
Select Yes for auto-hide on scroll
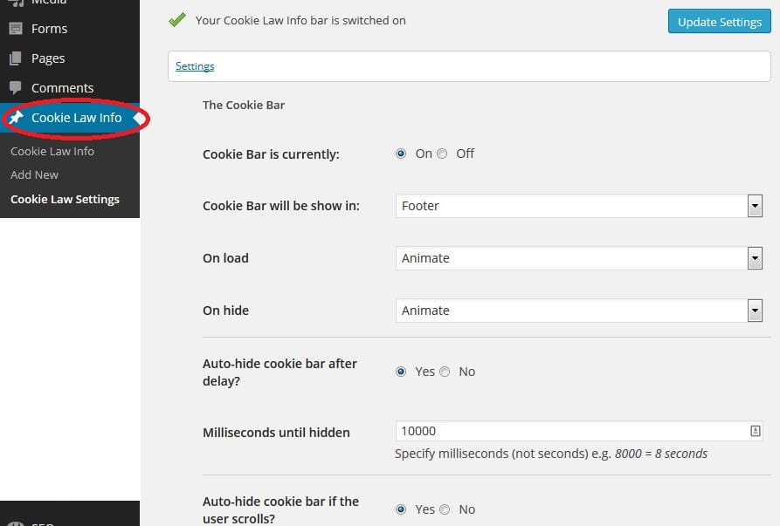(x=401, y=509)
